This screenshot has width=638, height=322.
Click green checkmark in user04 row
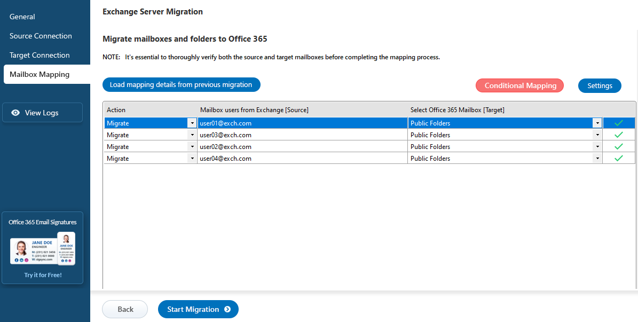pos(619,159)
